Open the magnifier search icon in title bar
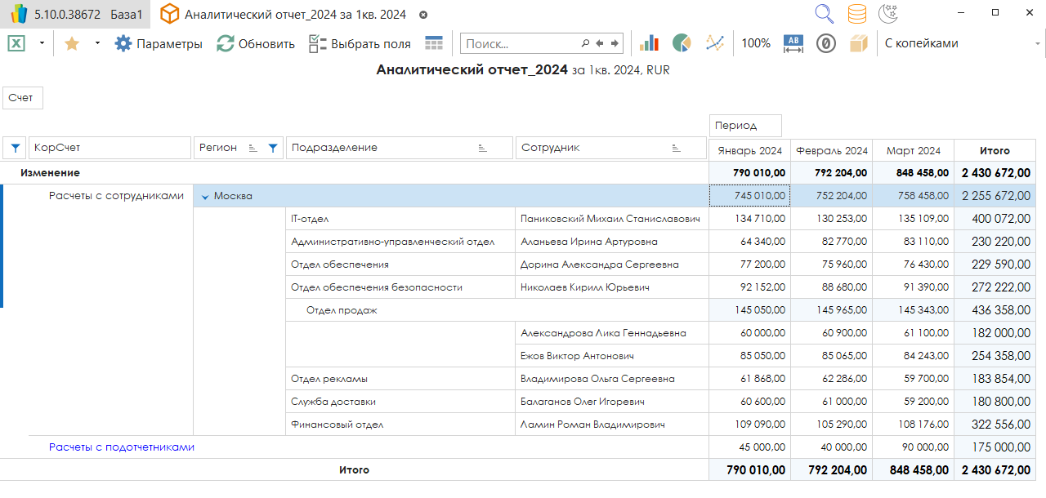Screen dimensions: 1046x498 (825, 14)
